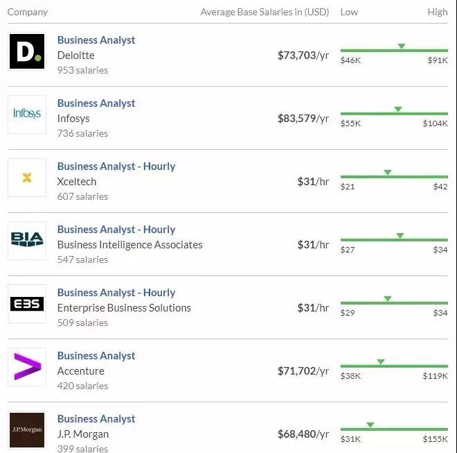Open the J.P. Morgan logo
This screenshot has width=457, height=453.
point(27,430)
